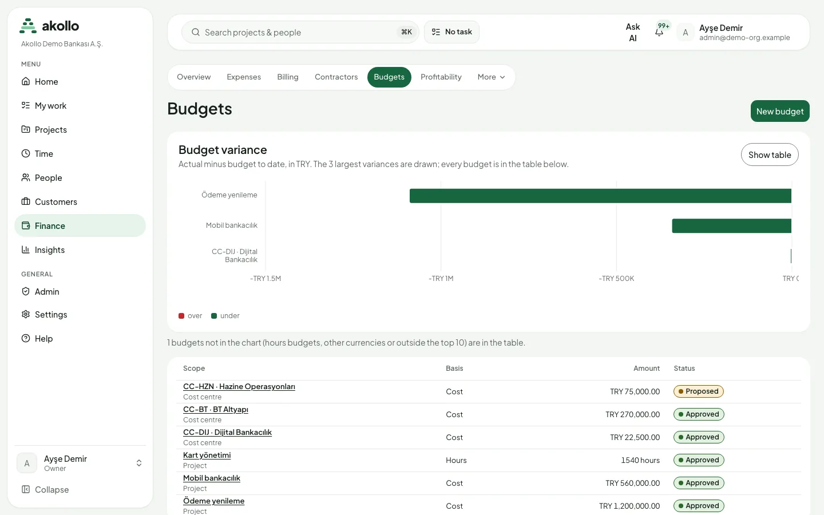Image resolution: width=824 pixels, height=515 pixels.
Task: Open CC-BT · BT Altyapı budget link
Action: pos(216,410)
